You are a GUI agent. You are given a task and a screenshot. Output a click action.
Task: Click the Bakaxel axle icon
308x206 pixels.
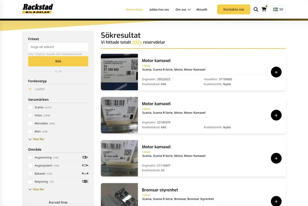coord(85,173)
